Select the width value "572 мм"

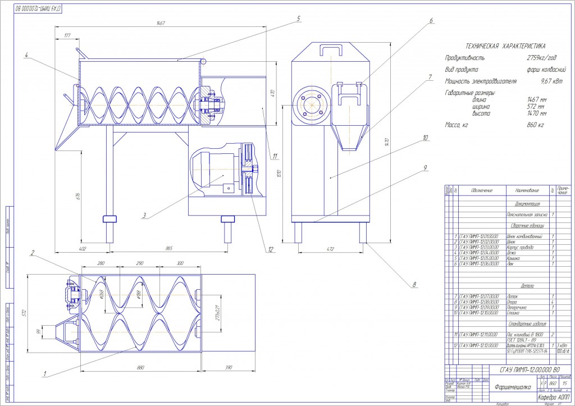[x=536, y=107]
